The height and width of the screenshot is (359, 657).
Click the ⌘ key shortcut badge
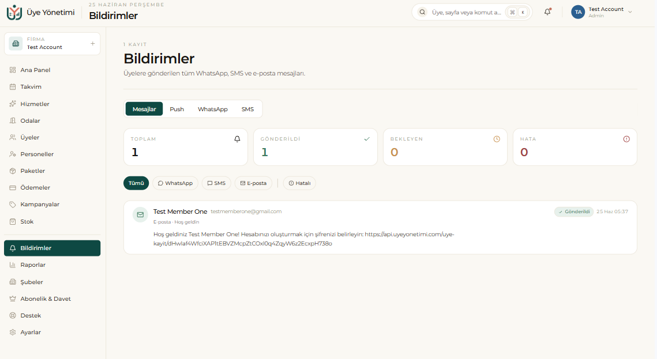(x=512, y=12)
